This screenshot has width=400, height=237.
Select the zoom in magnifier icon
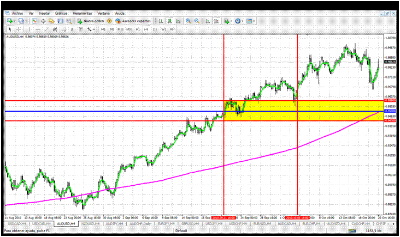(187, 21)
